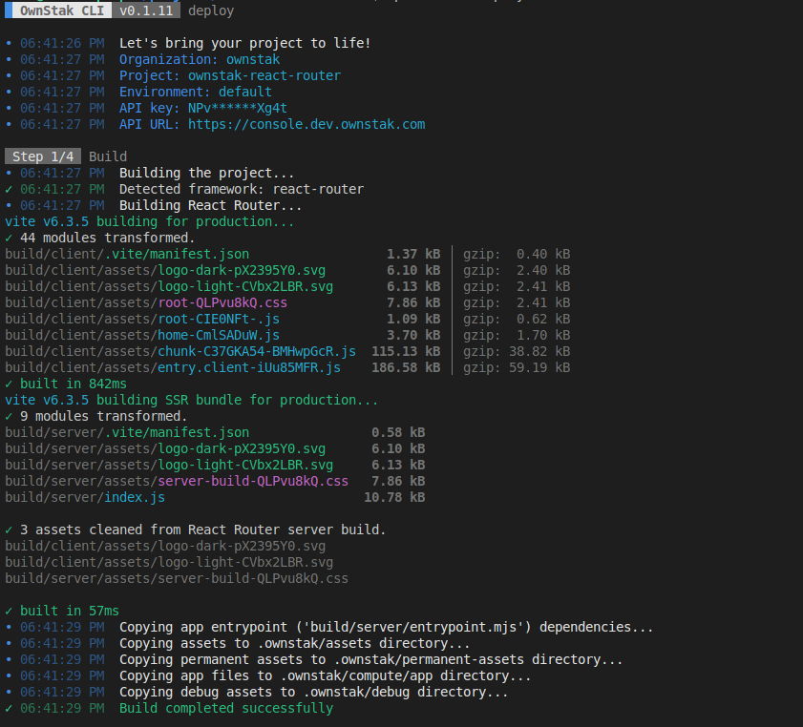Click the 'Environment: default' text
This screenshot has width=803, height=727.
(196, 93)
